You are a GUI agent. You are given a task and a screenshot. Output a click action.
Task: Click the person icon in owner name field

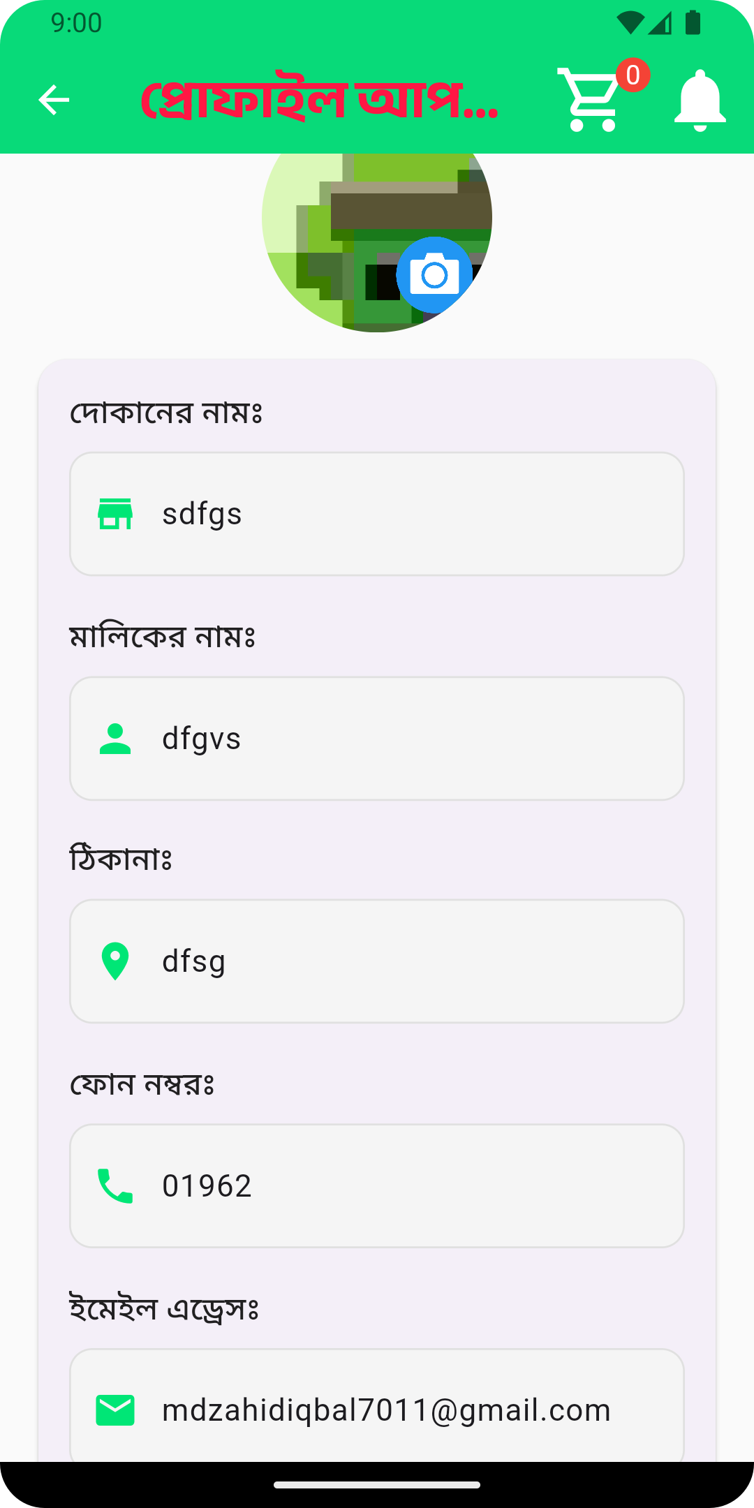(x=115, y=739)
